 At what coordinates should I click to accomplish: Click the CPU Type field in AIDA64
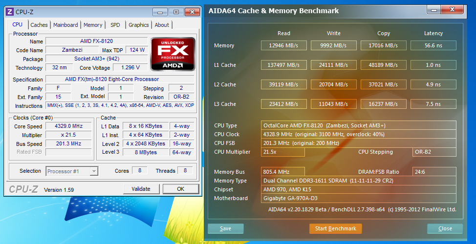pos(359,125)
